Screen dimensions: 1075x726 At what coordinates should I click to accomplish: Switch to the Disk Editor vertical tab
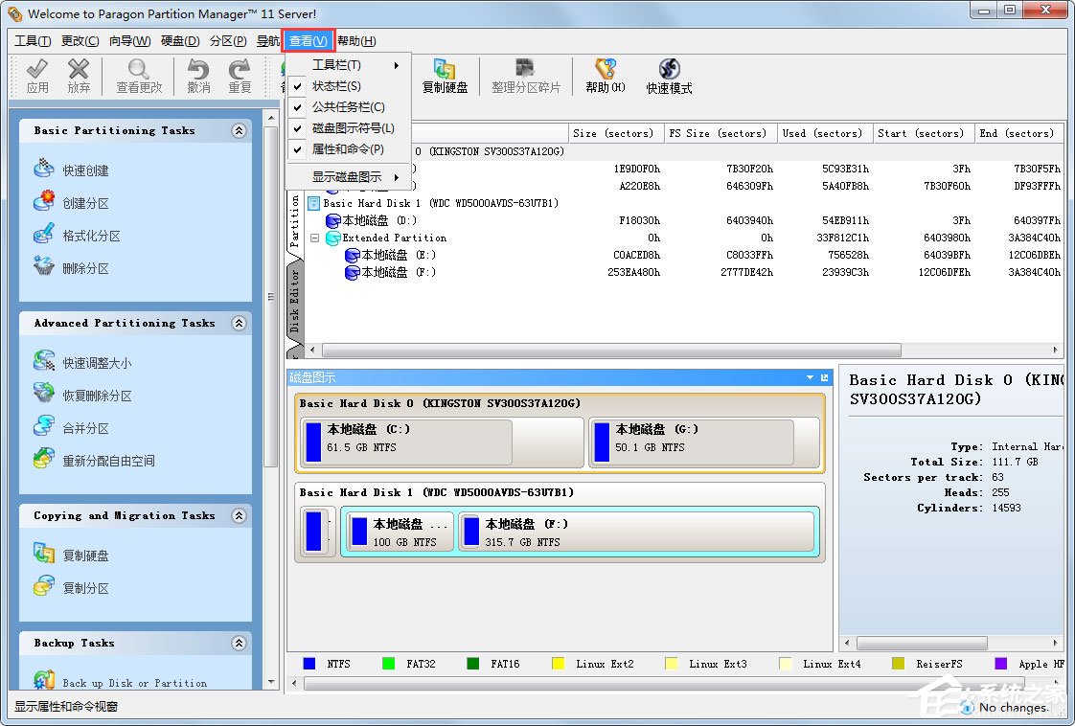(295, 301)
